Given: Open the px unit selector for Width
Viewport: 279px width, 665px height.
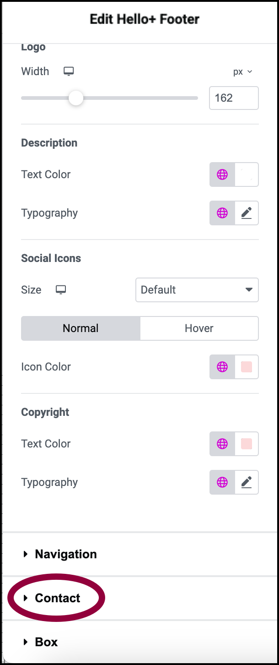Looking at the screenshot, I should [242, 72].
